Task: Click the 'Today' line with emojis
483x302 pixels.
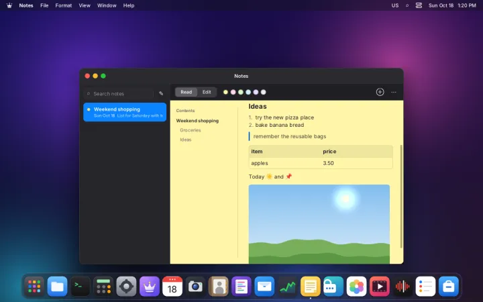Action: click(x=270, y=177)
